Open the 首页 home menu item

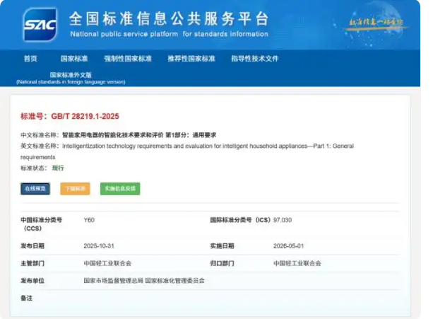(30, 59)
